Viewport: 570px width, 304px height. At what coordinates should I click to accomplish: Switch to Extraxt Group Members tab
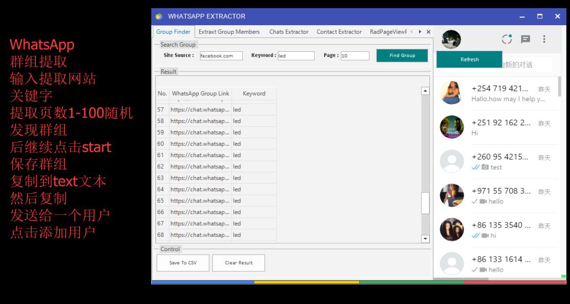click(229, 32)
